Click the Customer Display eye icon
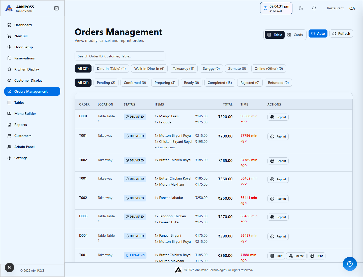Screen dimensions: 363x277 9,80
